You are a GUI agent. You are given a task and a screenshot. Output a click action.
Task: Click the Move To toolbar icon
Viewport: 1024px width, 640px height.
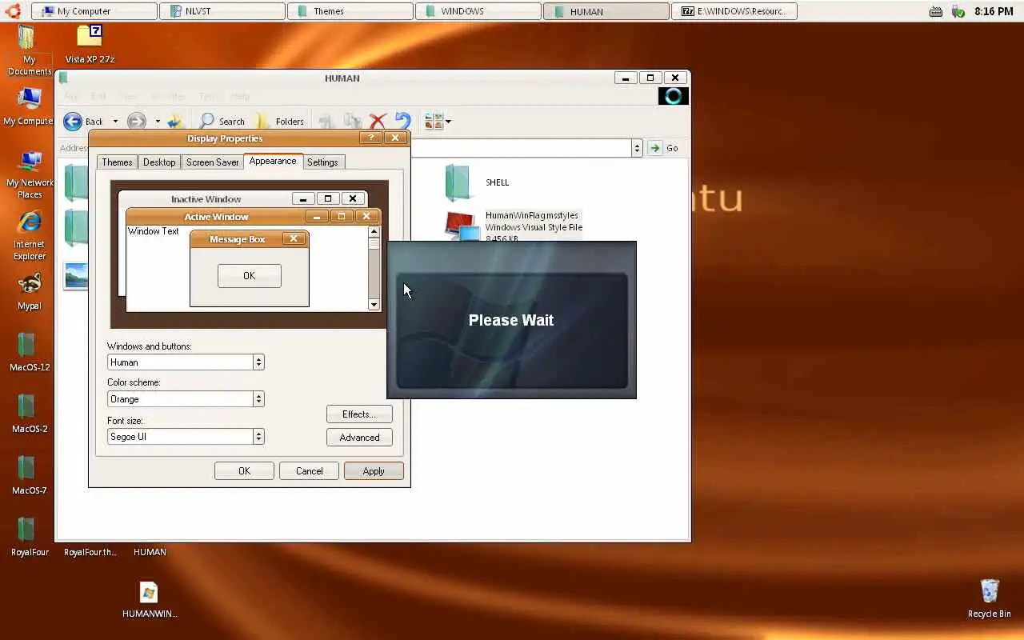pos(326,122)
